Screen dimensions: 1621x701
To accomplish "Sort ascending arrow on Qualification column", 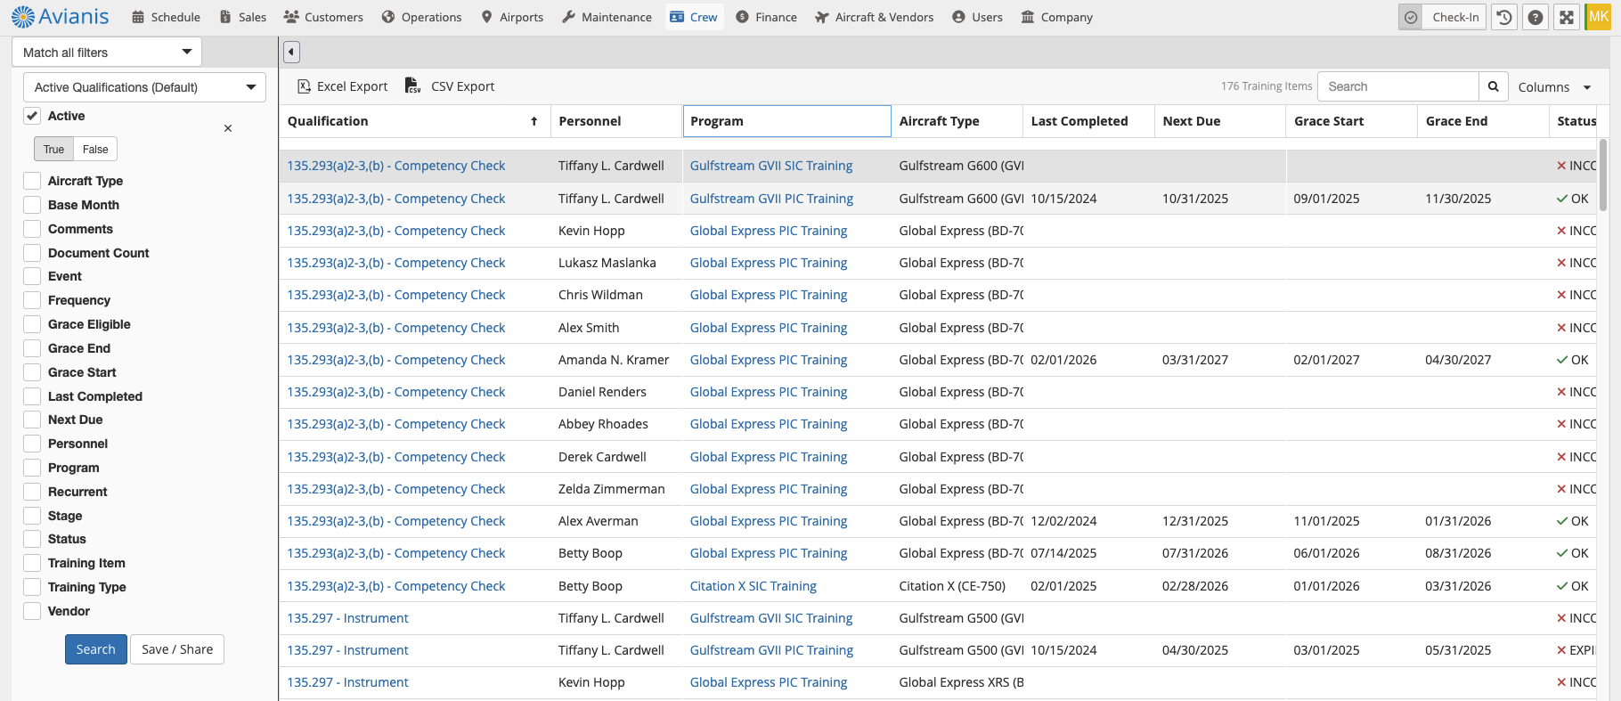I will [x=534, y=121].
